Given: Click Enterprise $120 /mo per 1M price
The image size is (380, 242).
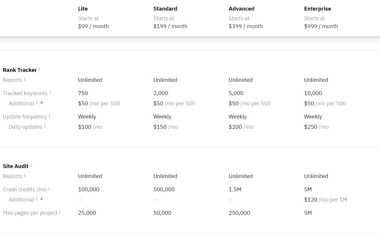Looking at the screenshot, I should (x=326, y=200).
